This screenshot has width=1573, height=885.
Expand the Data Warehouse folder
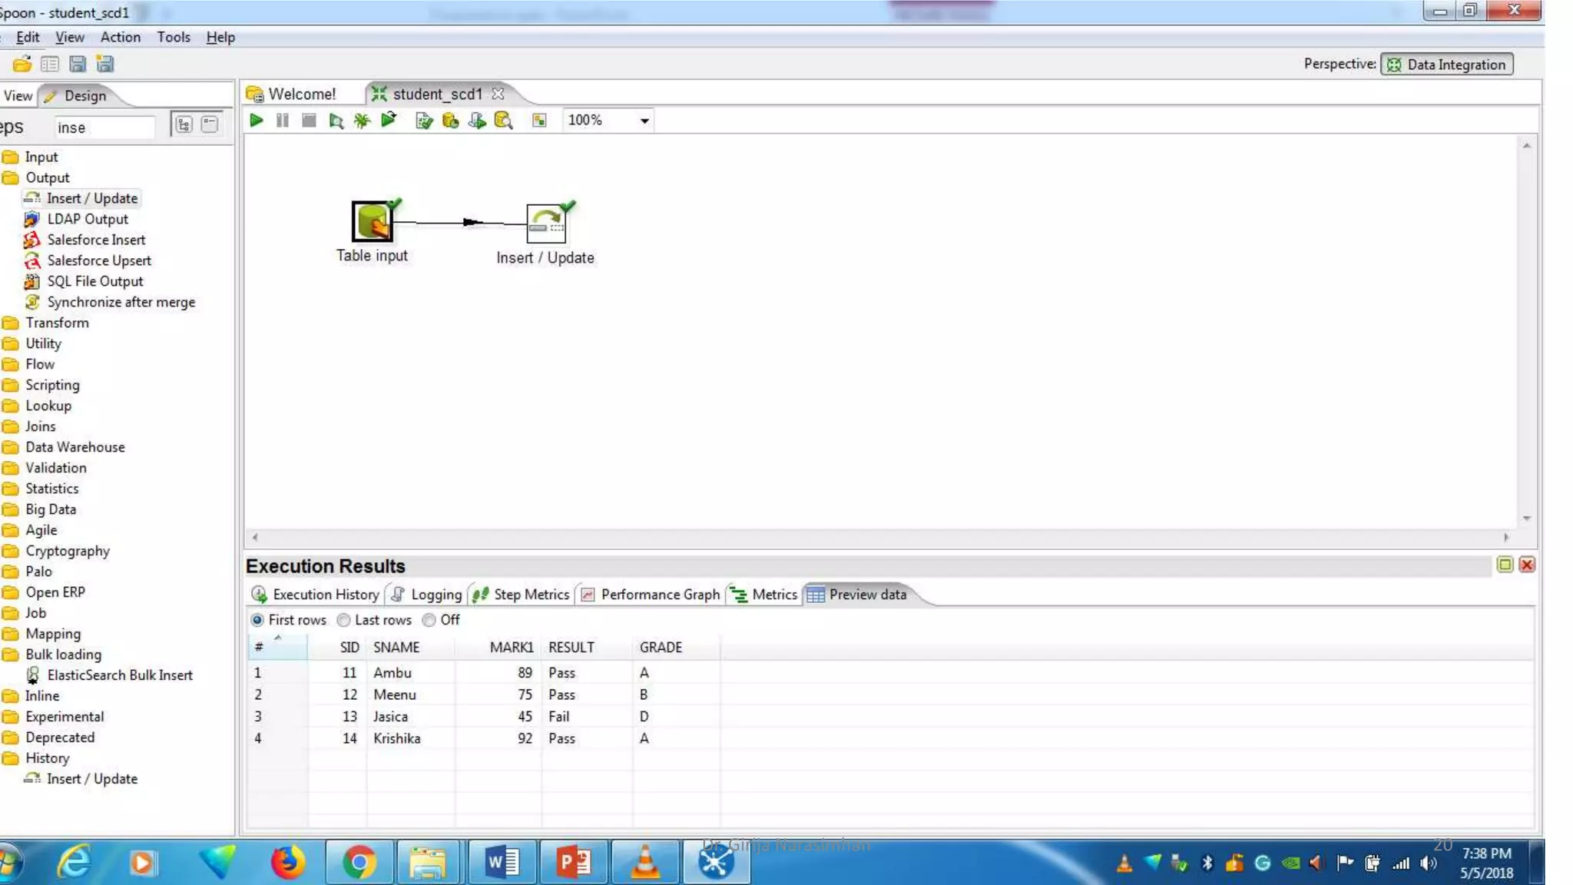pyautogui.click(x=75, y=447)
